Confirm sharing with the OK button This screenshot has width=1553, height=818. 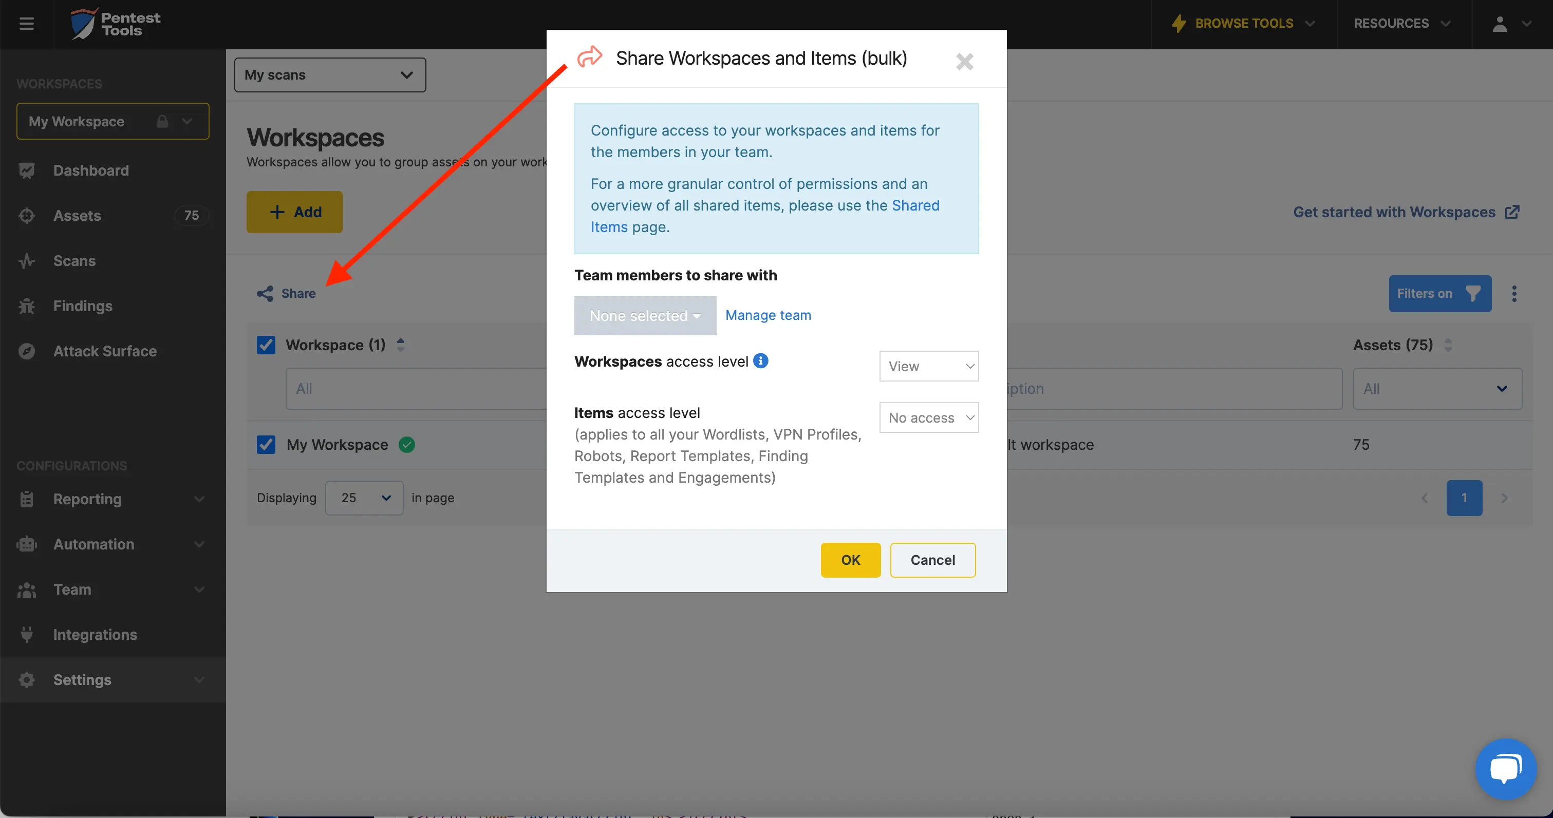coord(850,560)
